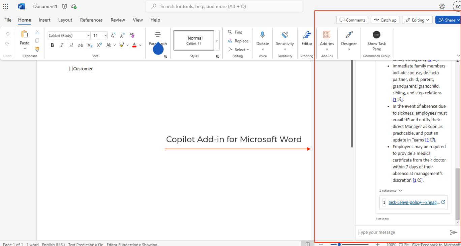Click the Clear Formatting icon
This screenshot has width=461, height=246.
[x=132, y=35]
